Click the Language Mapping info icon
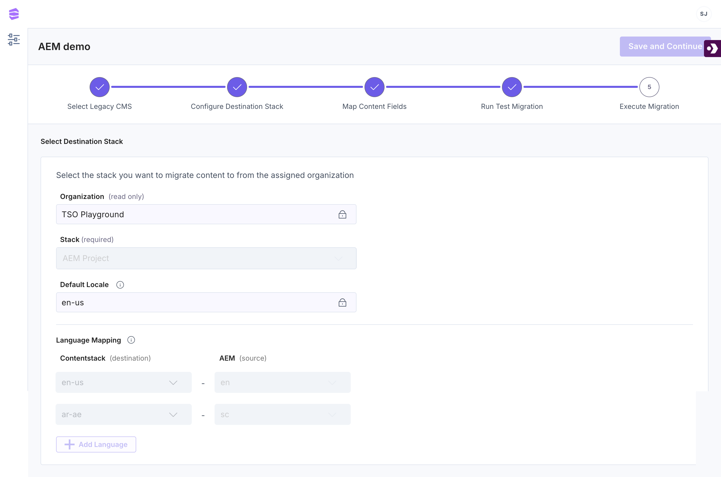The width and height of the screenshot is (721, 477). (x=131, y=340)
